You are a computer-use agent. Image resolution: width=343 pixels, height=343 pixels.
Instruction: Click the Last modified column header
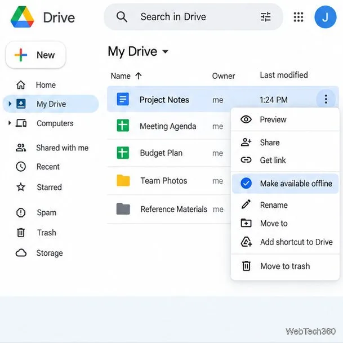284,75
